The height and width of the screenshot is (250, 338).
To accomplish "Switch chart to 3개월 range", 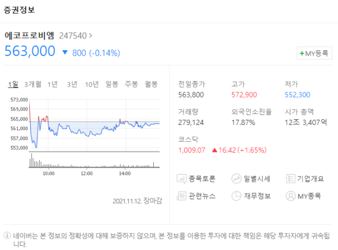I will pos(33,84).
